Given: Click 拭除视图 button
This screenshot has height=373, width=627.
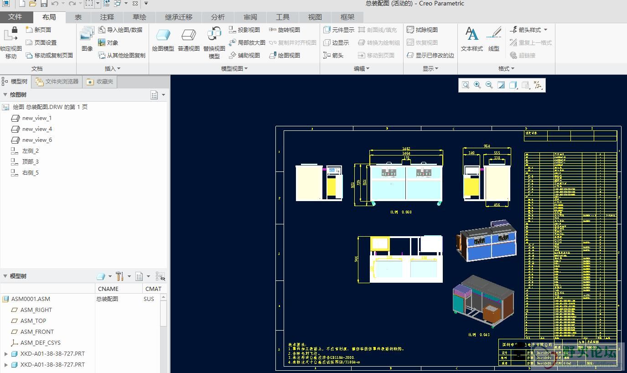Looking at the screenshot, I should 422,30.
